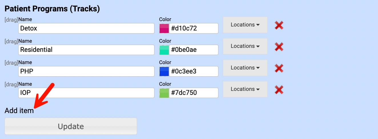The image size is (378, 139).
Task: Open Locations dropdown for PHP
Action: [x=245, y=68]
